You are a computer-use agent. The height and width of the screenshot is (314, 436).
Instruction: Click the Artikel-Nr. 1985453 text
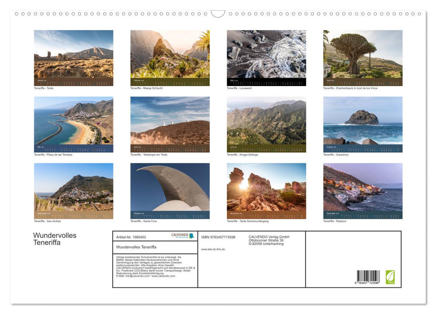coord(131,236)
